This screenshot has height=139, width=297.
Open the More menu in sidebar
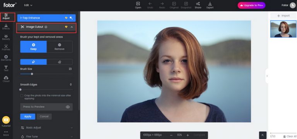click(6, 133)
